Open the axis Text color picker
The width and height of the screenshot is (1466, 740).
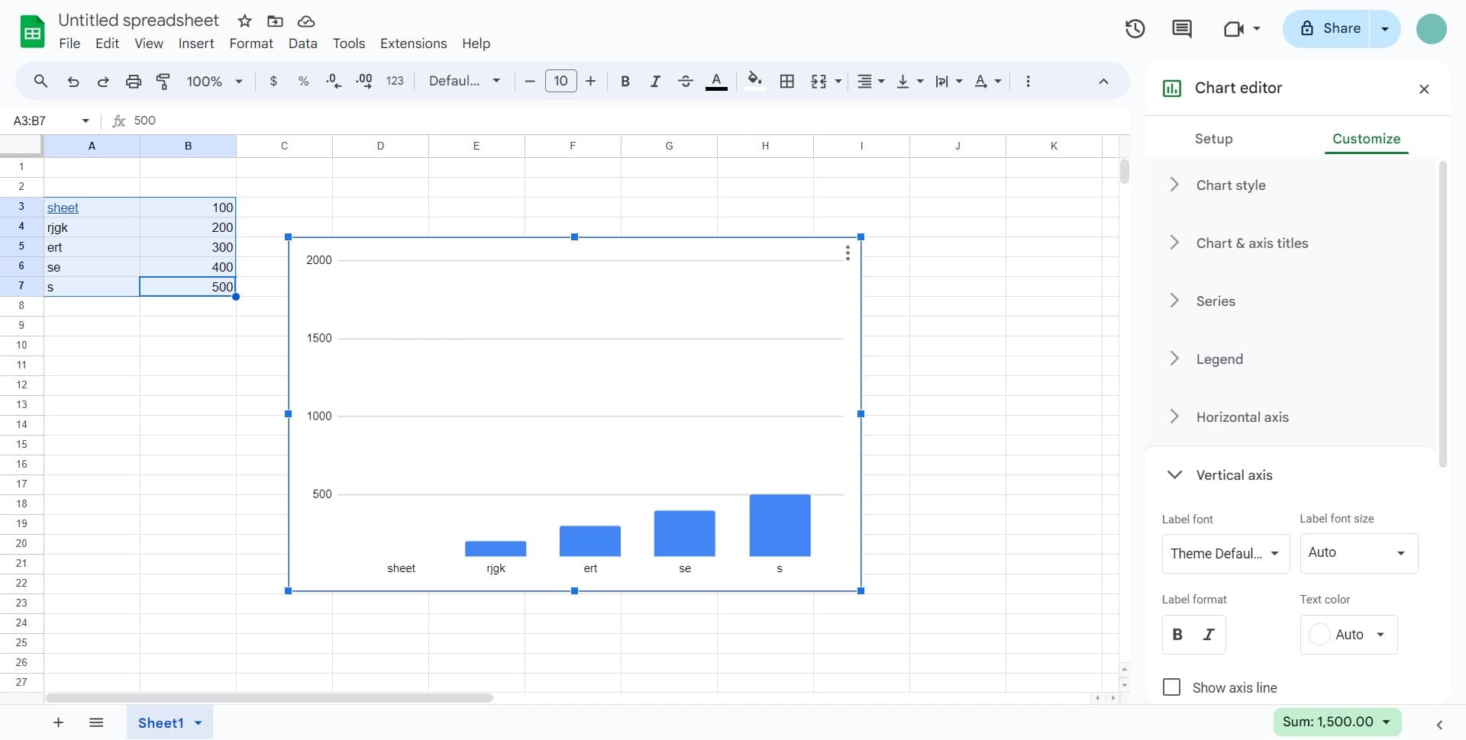point(1348,635)
